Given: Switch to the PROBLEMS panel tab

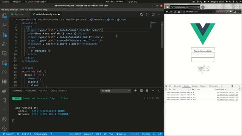Looking at the screenshot, I should [31, 91].
